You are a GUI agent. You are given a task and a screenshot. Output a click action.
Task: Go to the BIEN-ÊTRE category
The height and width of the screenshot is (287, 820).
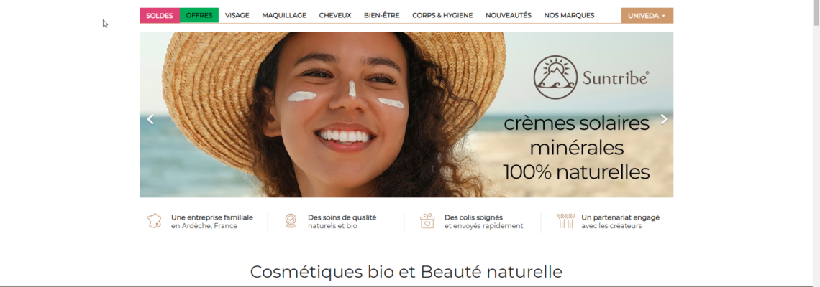[382, 16]
